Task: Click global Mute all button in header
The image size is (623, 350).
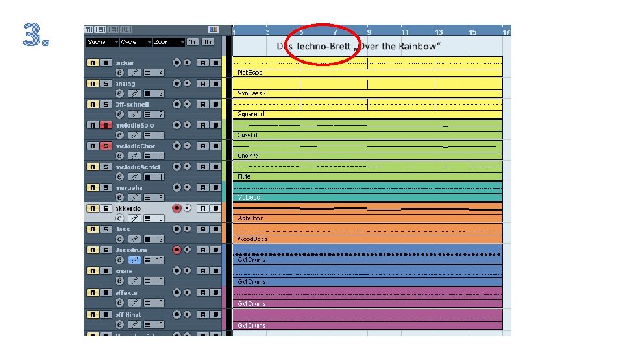Action: pos(89,29)
